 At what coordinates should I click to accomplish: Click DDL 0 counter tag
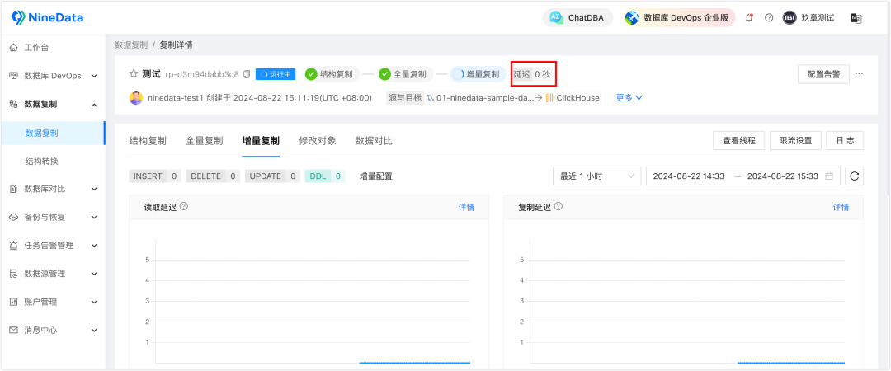pyautogui.click(x=325, y=176)
